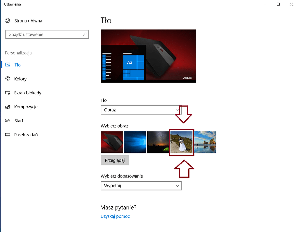The height and width of the screenshot is (232, 298).
Task: Select the highlighted wedding photo thumbnail
Action: pos(182,142)
